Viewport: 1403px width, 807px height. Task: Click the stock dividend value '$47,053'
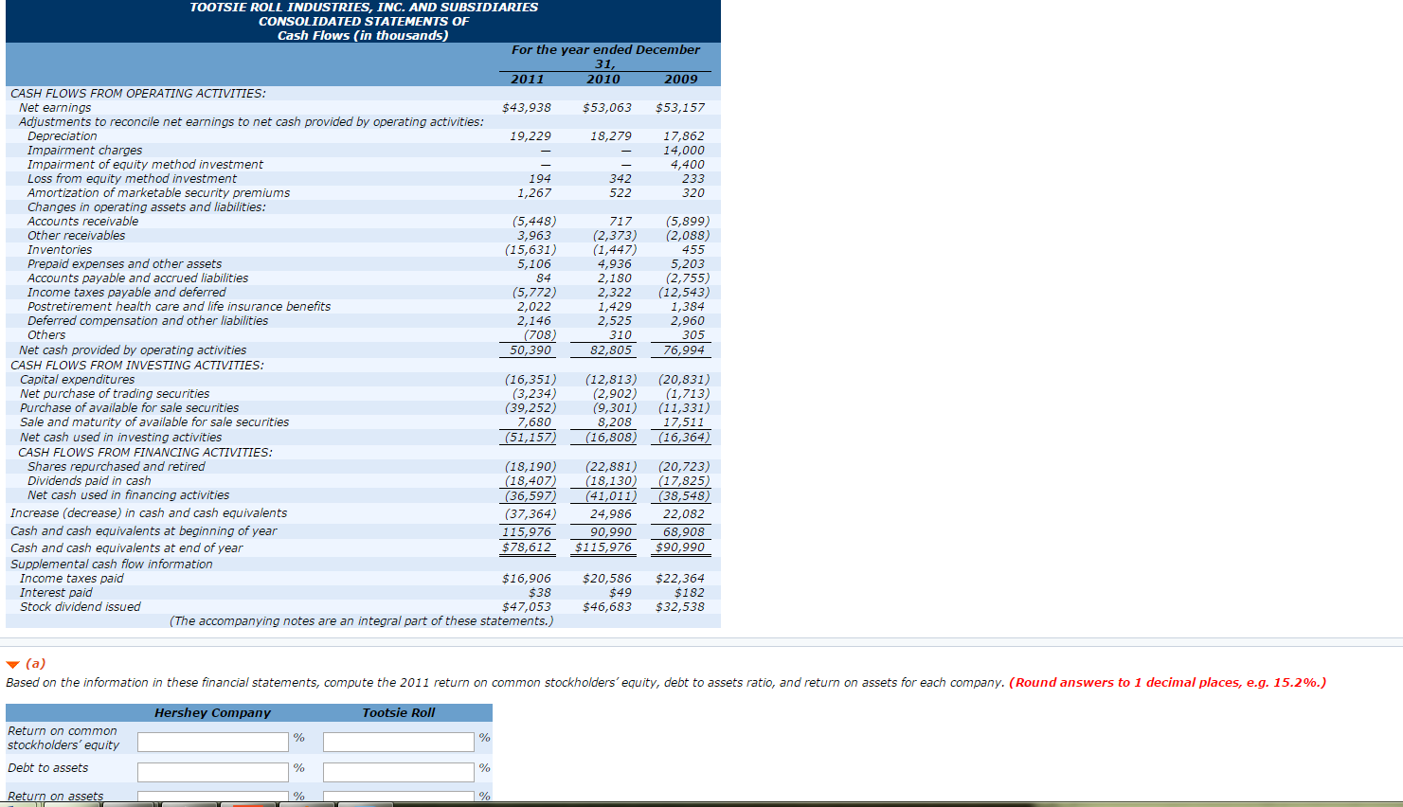[526, 606]
